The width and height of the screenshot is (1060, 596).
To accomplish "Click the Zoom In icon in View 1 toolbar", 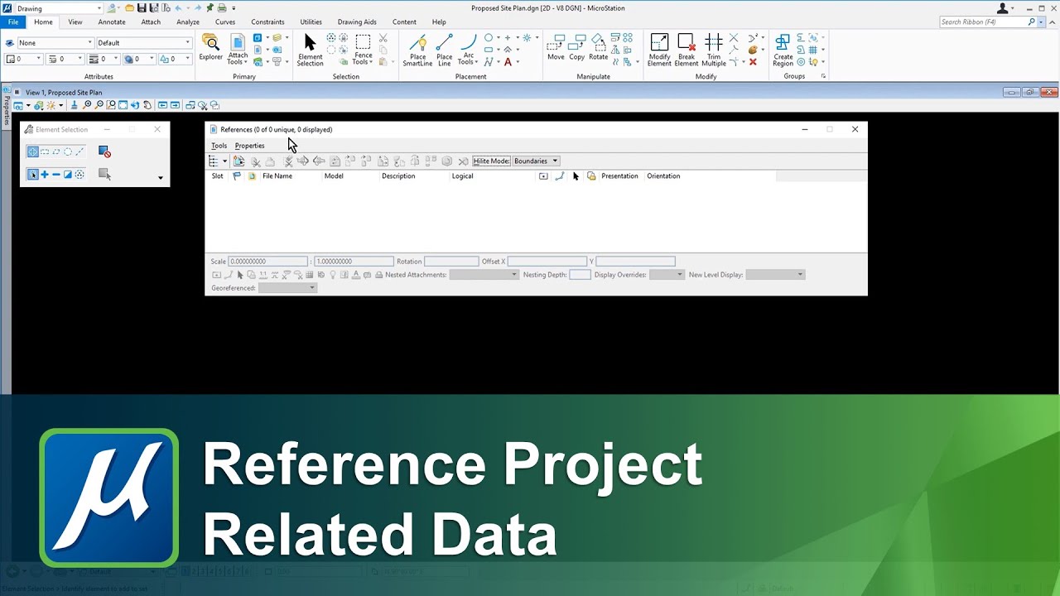I will pos(88,105).
